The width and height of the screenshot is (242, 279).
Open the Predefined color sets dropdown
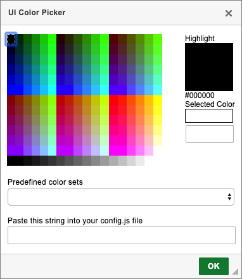(x=121, y=197)
